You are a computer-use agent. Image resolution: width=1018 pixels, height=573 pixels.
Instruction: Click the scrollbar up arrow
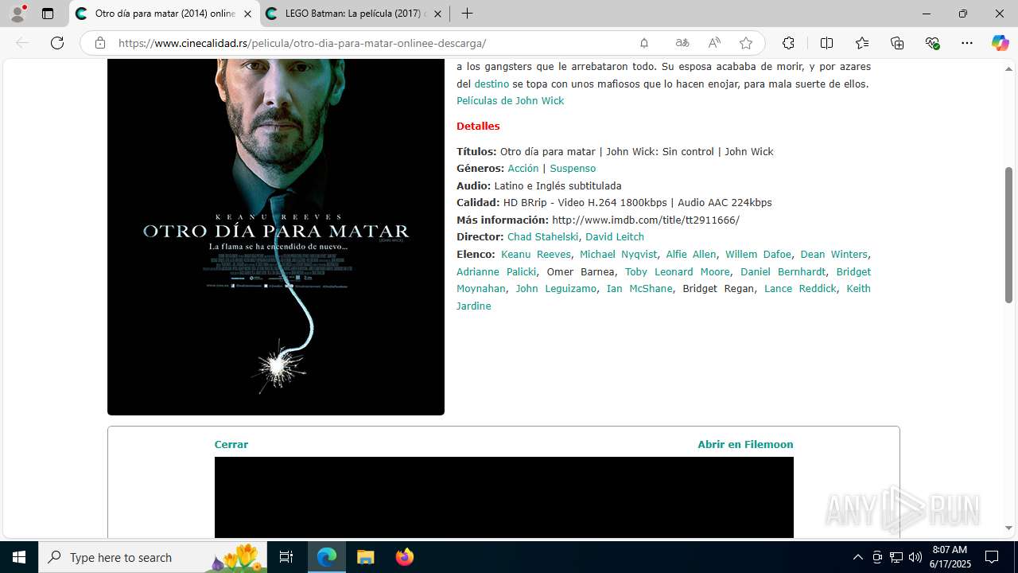1008,69
